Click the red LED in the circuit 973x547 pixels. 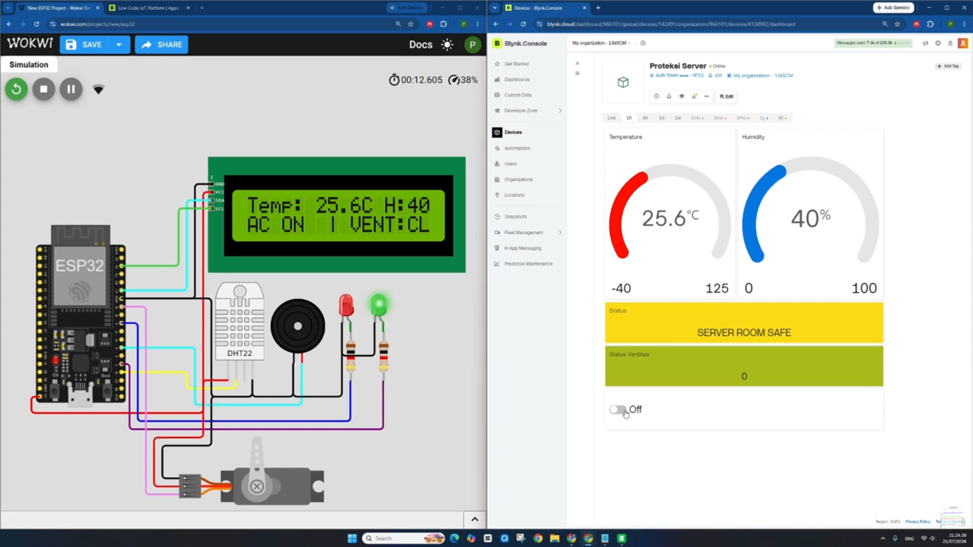pos(346,305)
